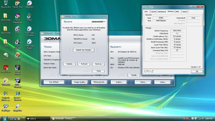Open the MagicISO desktop shortcut
Viewport: 215px width, 121px height.
click(30, 3)
